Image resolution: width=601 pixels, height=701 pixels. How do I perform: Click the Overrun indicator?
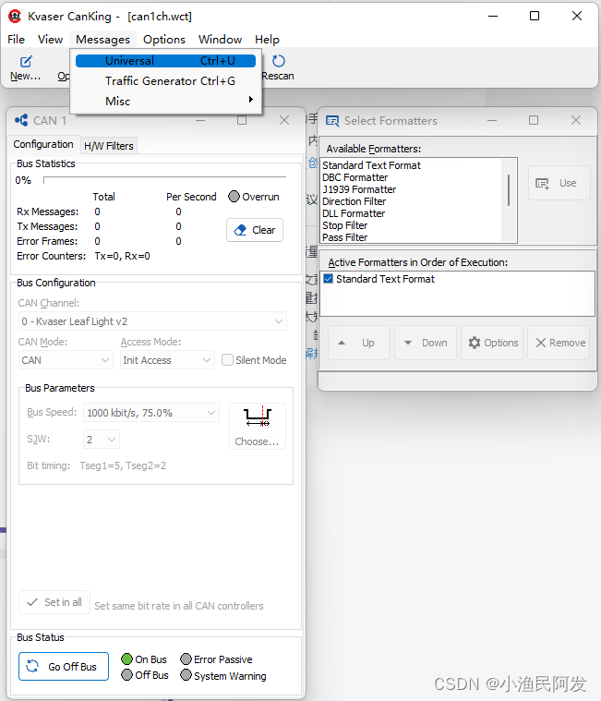tap(234, 197)
